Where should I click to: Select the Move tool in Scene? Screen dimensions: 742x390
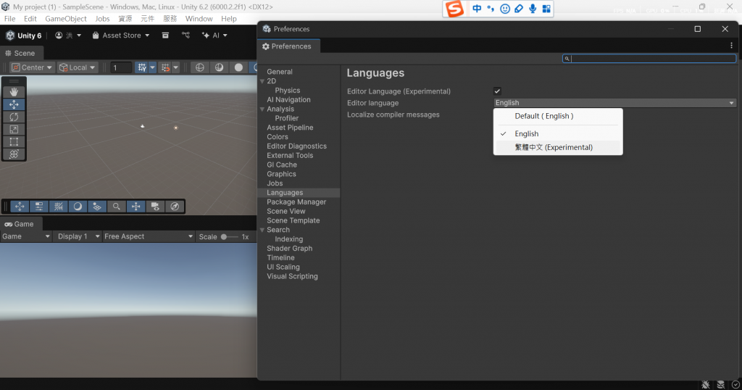tap(14, 104)
